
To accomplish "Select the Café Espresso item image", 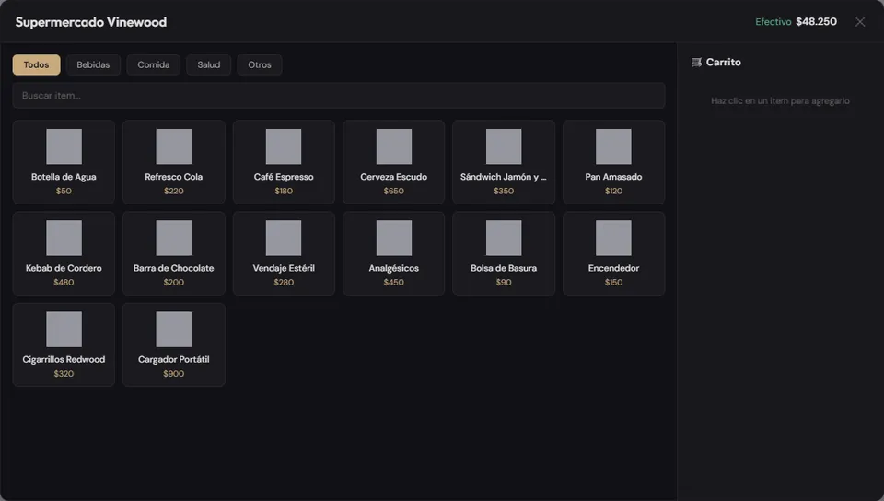I will (x=284, y=146).
